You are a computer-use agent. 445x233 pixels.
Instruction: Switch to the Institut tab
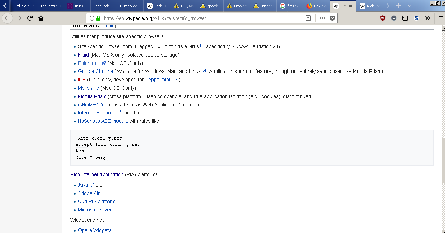[77, 6]
